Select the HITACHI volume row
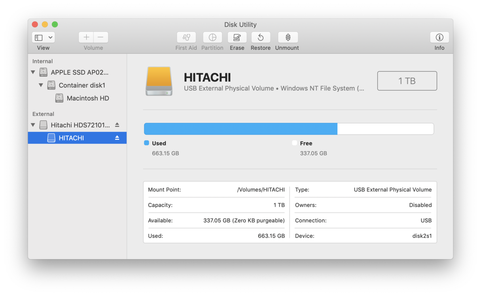The height and width of the screenshot is (296, 481). [x=77, y=138]
